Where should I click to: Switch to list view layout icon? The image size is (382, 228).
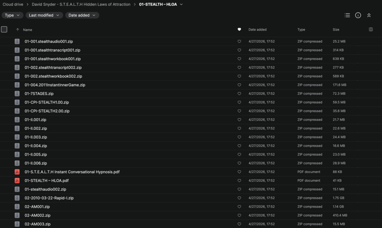[x=347, y=15]
